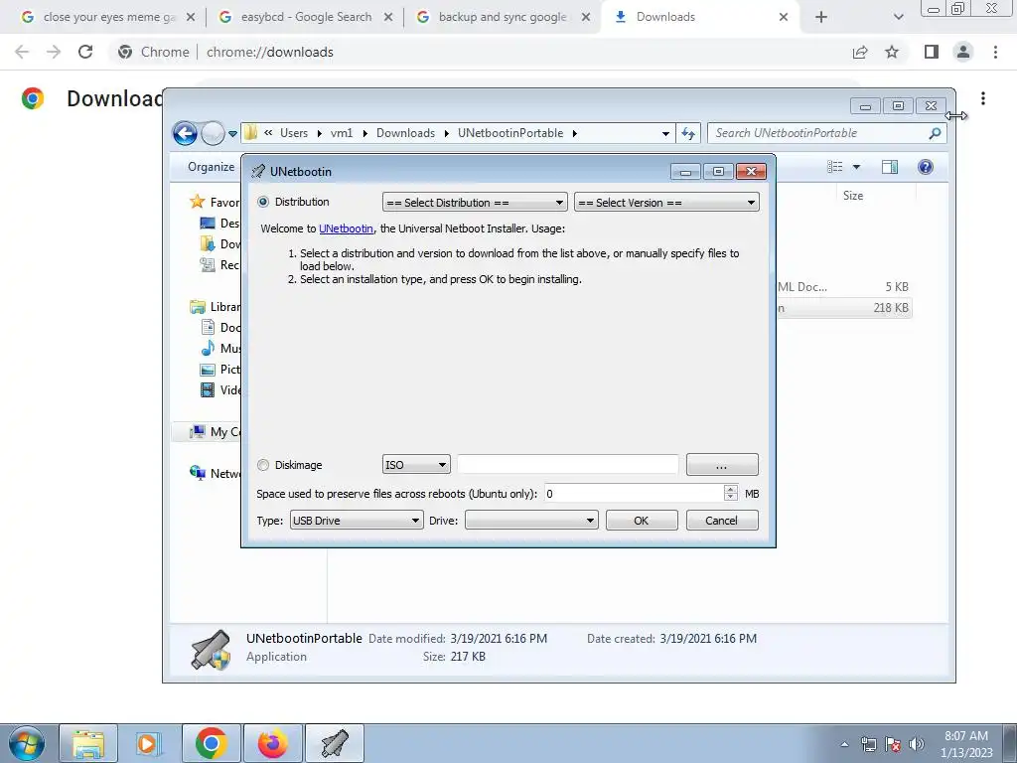Screen dimensions: 1017x763
Task: Click the disk image path field
Action: click(x=567, y=465)
